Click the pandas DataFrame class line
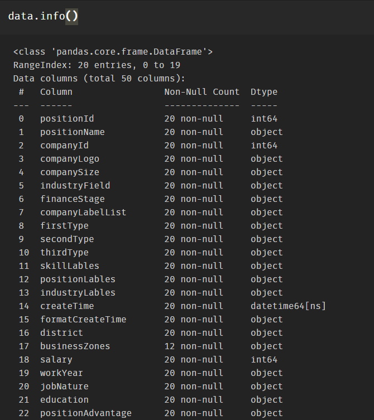The image size is (374, 420). click(113, 52)
